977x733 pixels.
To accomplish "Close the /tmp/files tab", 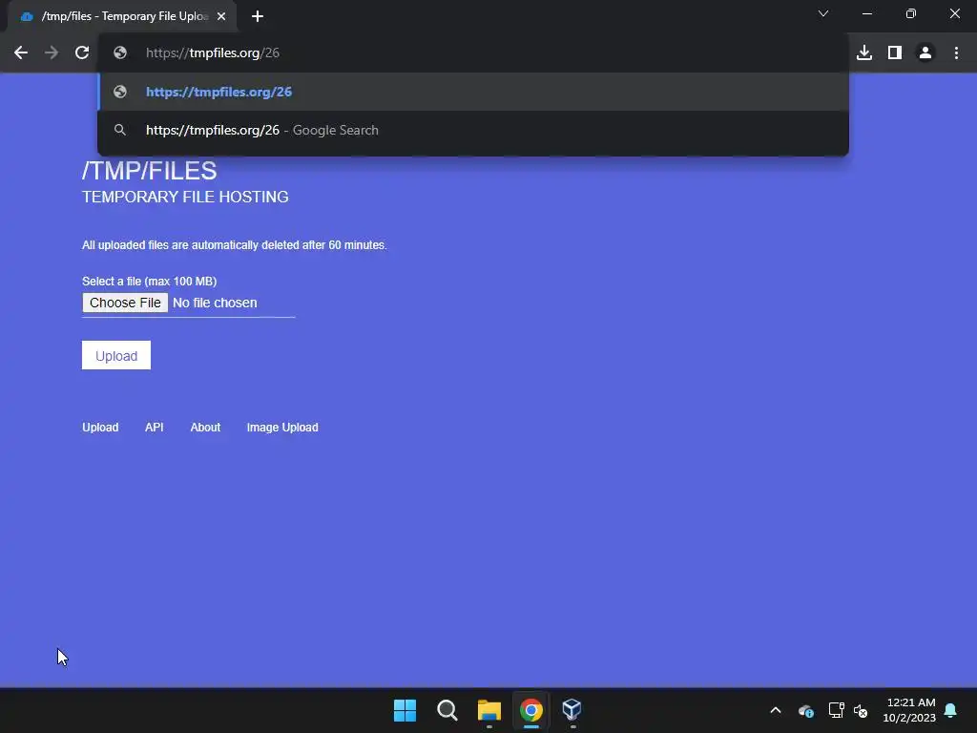I will 221,16.
